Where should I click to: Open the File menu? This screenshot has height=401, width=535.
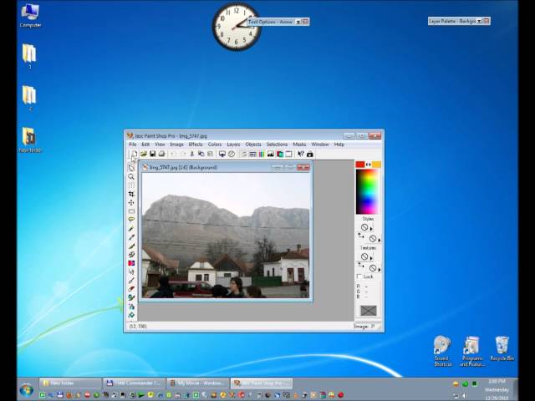click(x=132, y=145)
